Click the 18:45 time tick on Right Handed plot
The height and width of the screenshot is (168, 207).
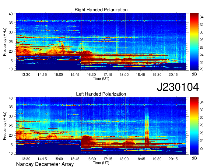point(140,75)
